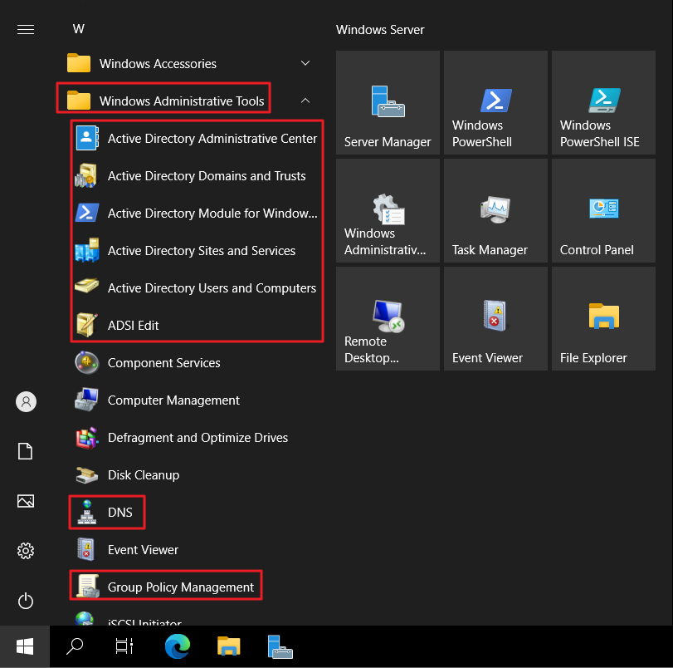Open the Windows PowerShell tile
The width and height of the screenshot is (673, 668).
pos(495,103)
